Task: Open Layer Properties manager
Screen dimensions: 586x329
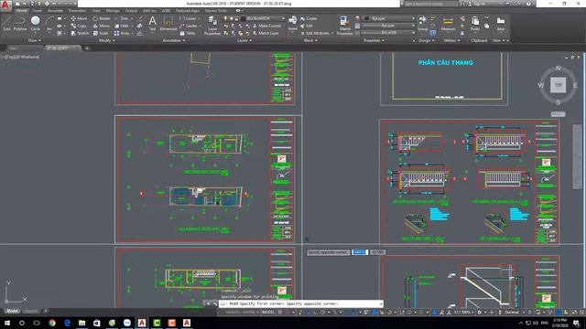Action: point(212,26)
